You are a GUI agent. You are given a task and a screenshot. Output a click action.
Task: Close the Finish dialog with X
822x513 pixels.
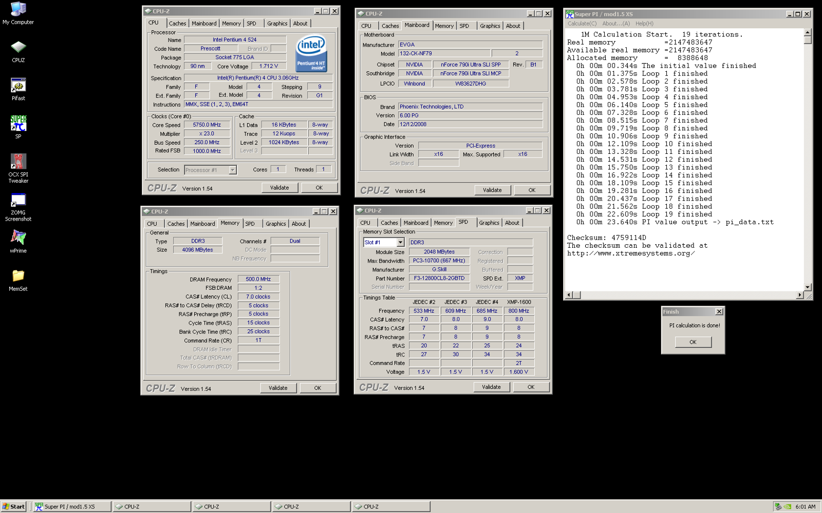click(x=719, y=311)
